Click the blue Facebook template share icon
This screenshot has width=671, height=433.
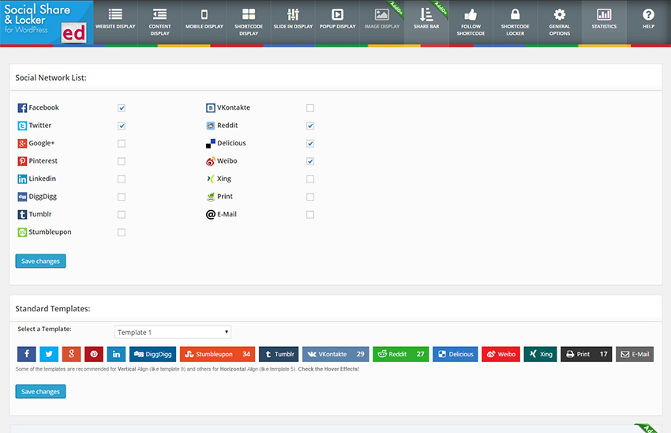click(25, 354)
